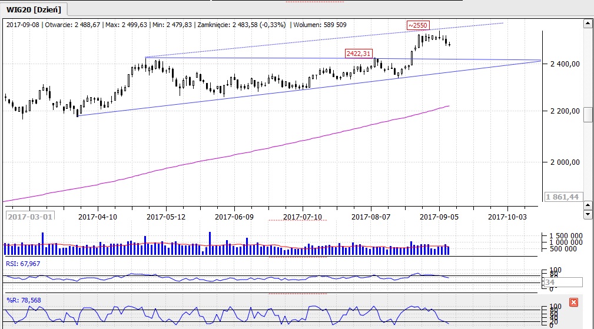594x329 pixels.
Task: Click the 2017-04-10 date axis label
Action: pyautogui.click(x=98, y=217)
